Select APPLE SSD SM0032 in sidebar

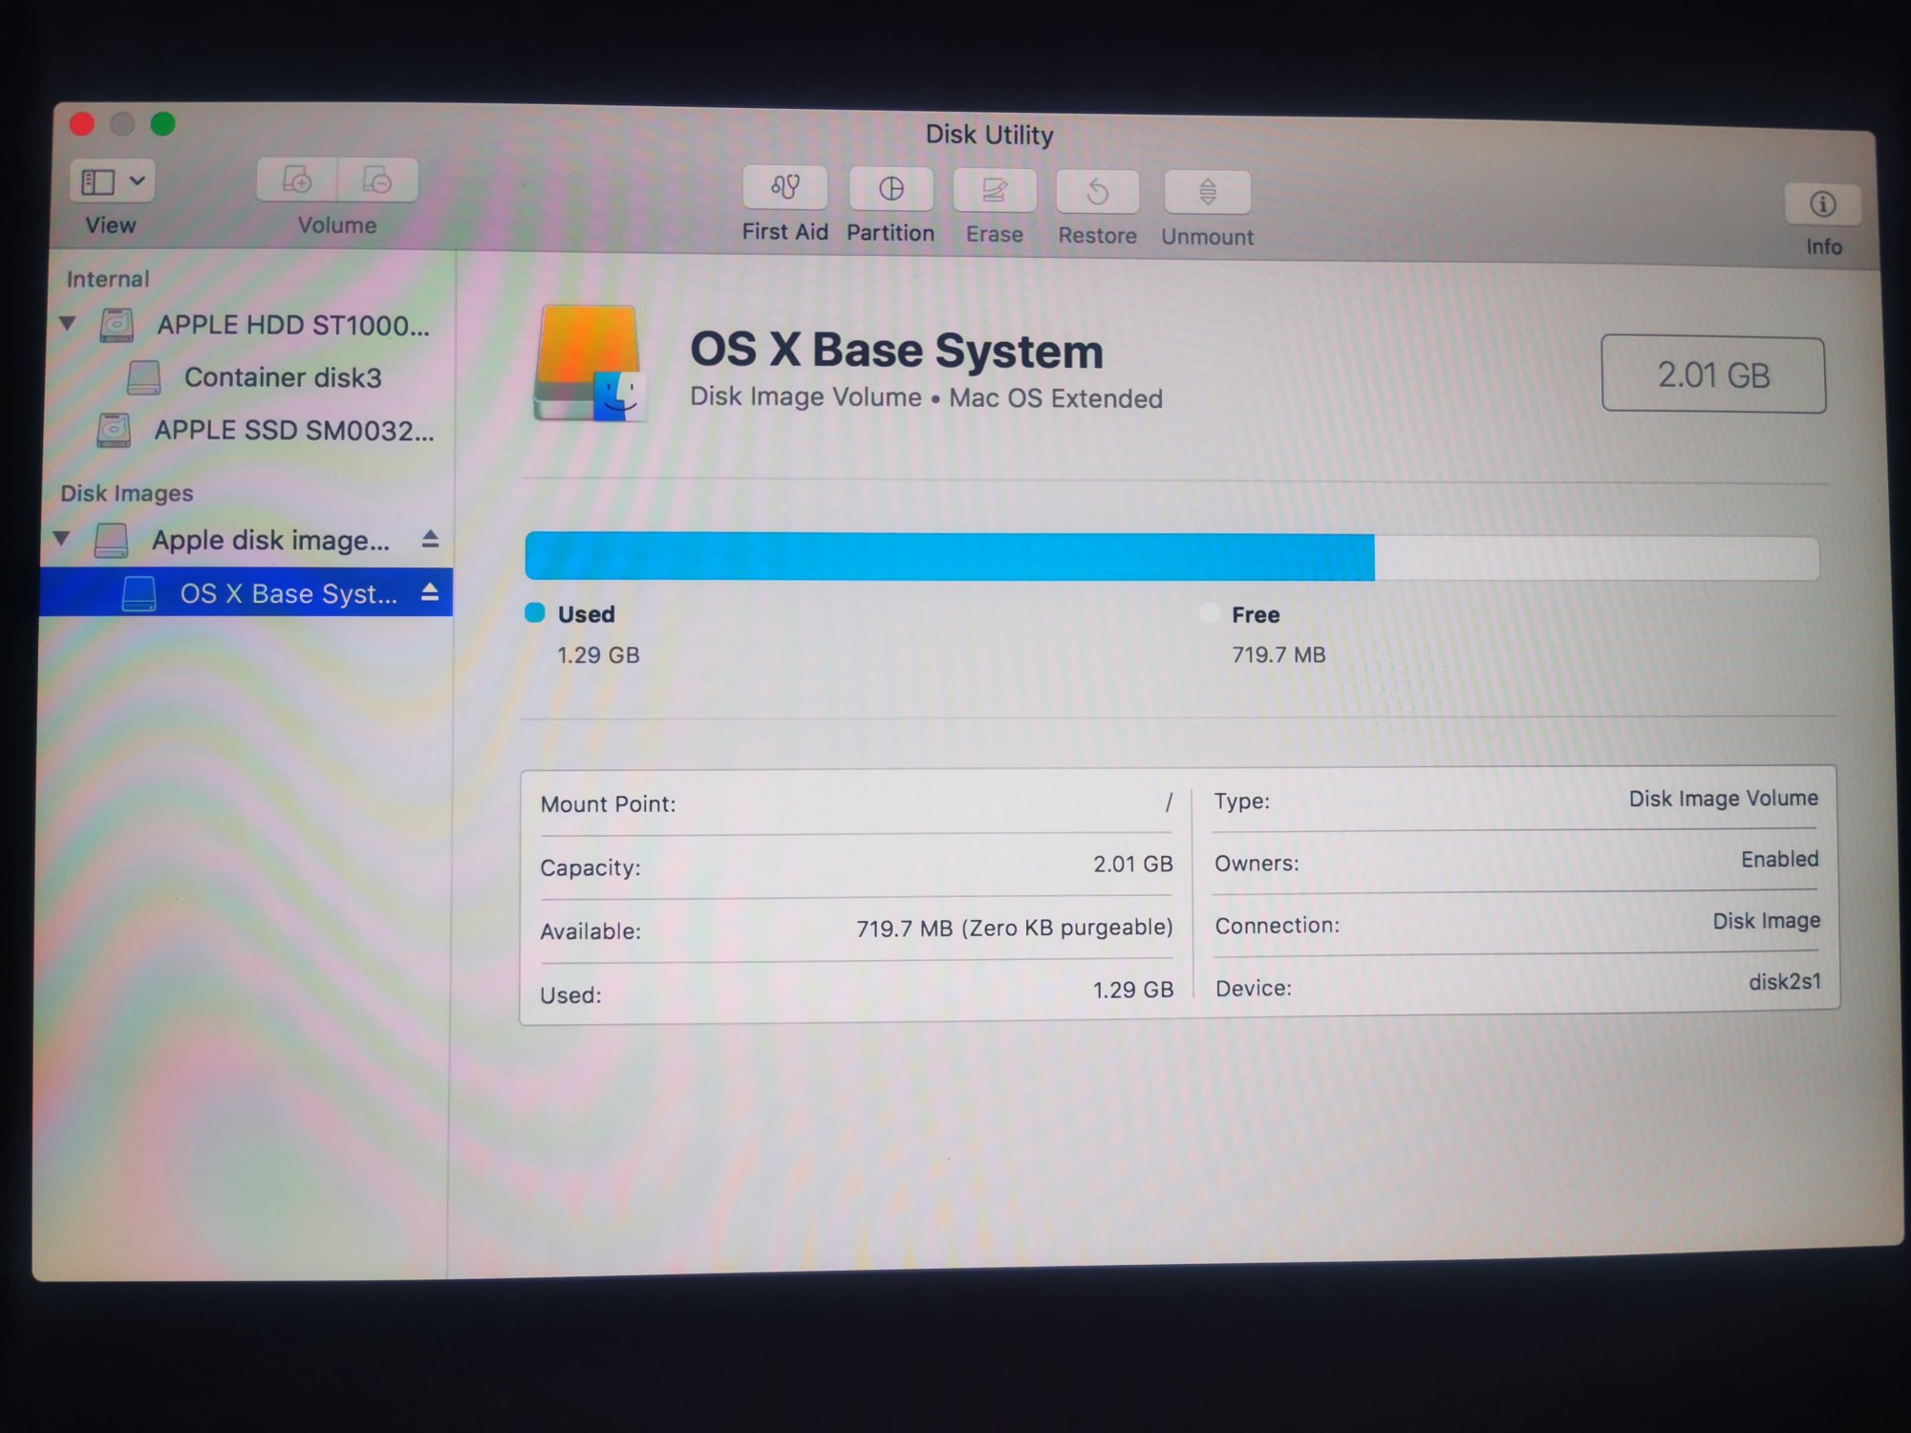pos(294,430)
